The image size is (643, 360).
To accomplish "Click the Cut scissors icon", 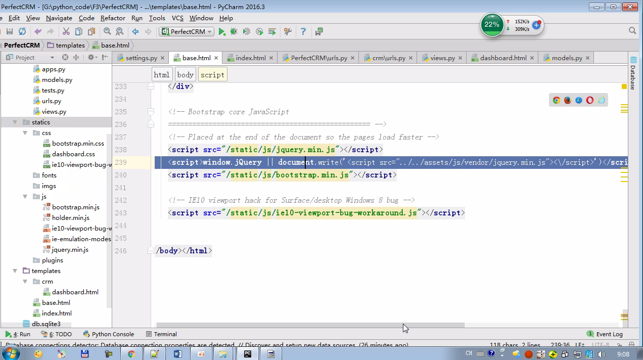I will coord(66,31).
